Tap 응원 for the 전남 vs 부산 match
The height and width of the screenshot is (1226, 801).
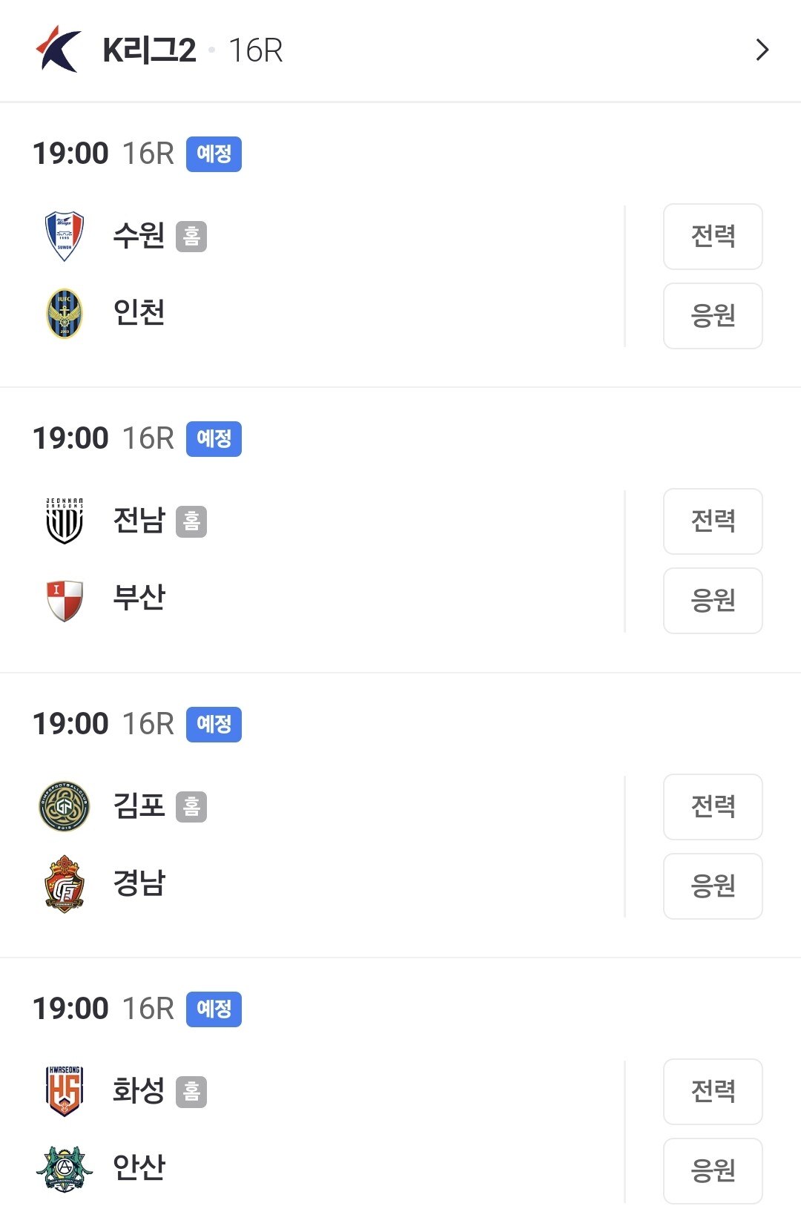713,601
